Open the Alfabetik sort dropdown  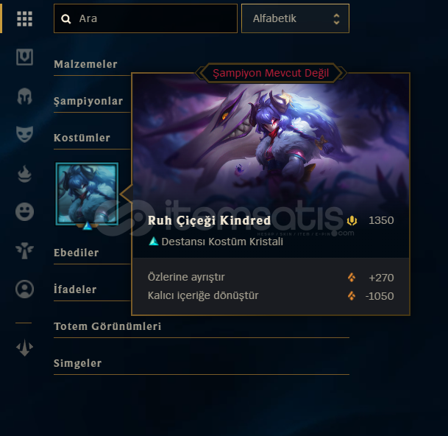[295, 18]
